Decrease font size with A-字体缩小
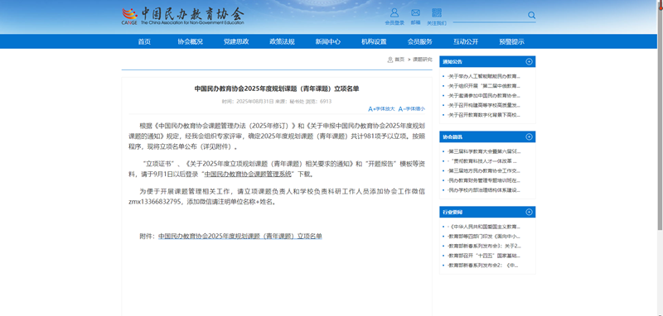 (411, 109)
